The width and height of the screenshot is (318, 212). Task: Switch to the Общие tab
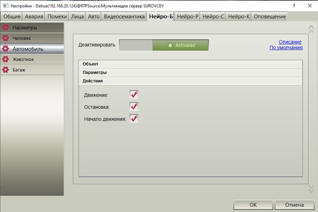[12, 17]
